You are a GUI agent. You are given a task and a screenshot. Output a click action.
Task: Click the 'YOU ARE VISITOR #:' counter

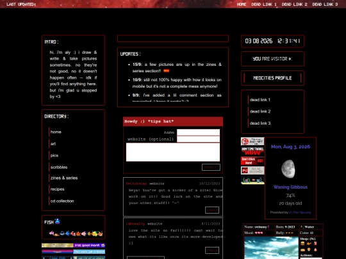pyautogui.click(x=272, y=59)
